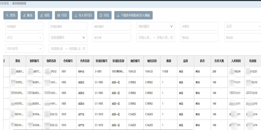Click the 在库天数 column header
The width and height of the screenshot is (261, 130).
pos(219,61)
